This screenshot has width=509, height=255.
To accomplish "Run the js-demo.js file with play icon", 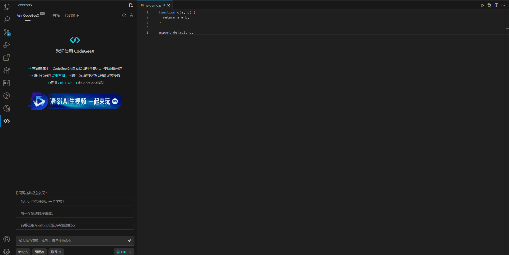I will [482, 5].
